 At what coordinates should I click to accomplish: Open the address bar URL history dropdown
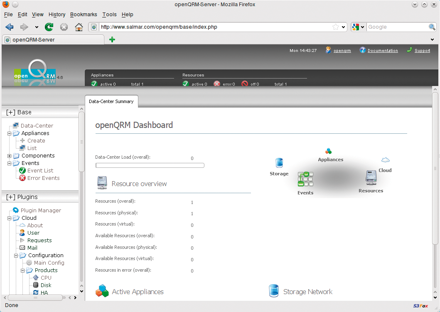[343, 27]
